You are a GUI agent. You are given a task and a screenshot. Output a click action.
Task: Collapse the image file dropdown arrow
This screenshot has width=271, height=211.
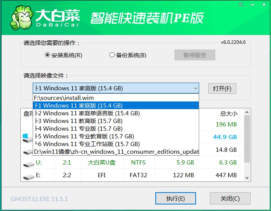[196, 88]
